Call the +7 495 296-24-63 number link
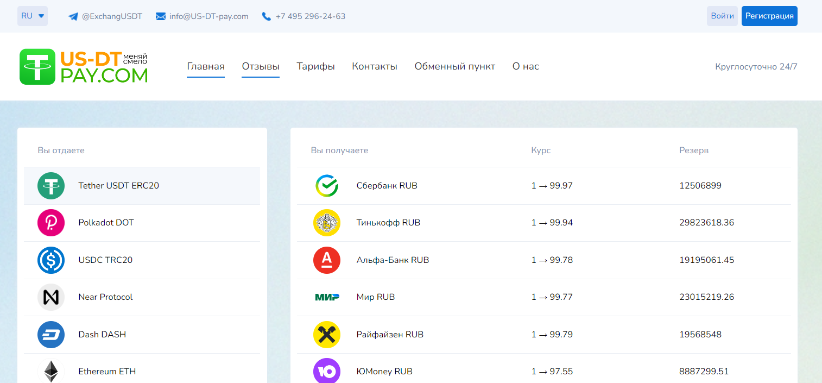Viewport: 822px width, 383px height. 311,16
